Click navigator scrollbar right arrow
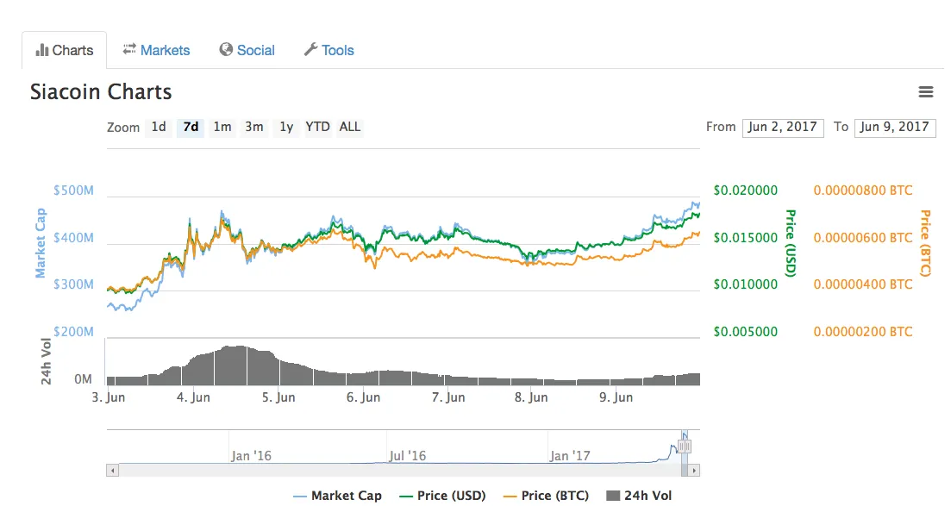This screenshot has height=506, width=951. coord(694,470)
